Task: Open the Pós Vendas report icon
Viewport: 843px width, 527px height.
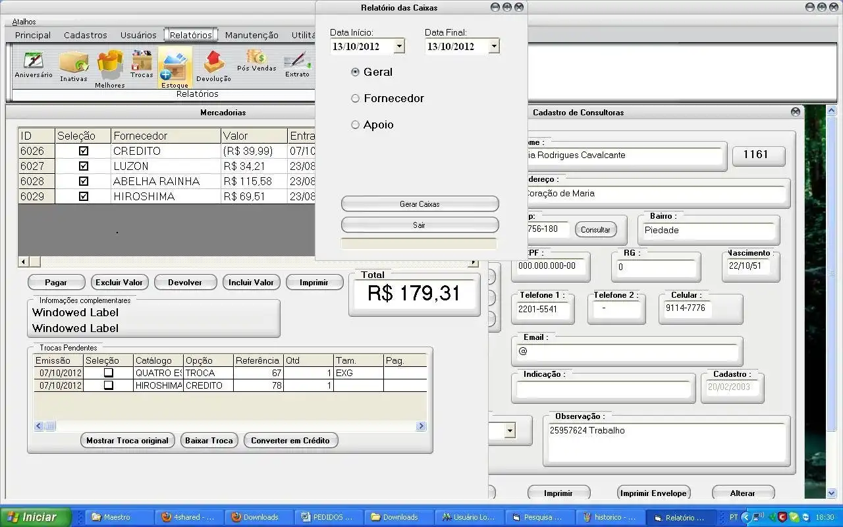Action: (x=257, y=60)
